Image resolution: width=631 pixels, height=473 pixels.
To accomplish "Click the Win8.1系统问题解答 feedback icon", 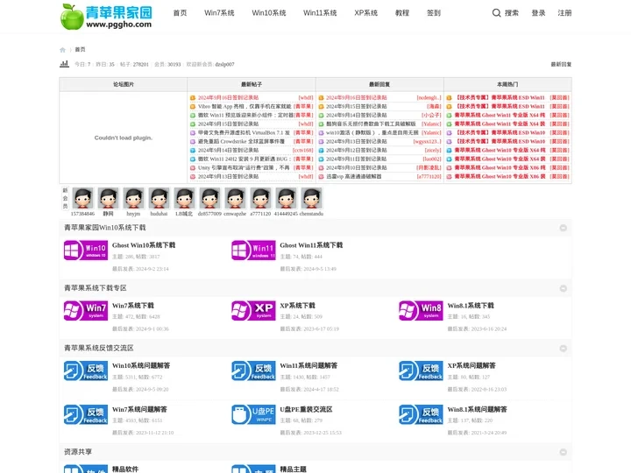I will 421,414.
